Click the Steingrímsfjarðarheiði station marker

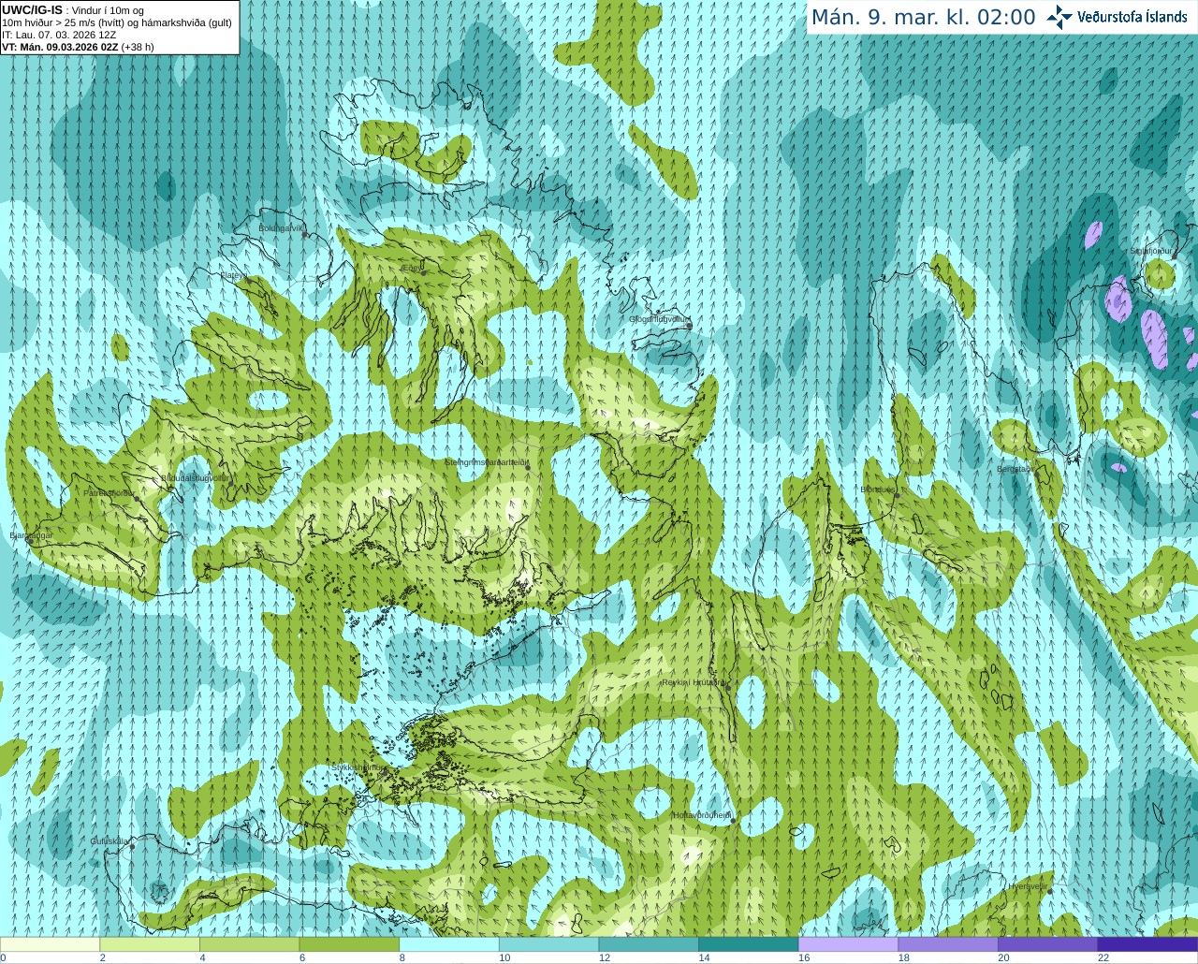[529, 467]
